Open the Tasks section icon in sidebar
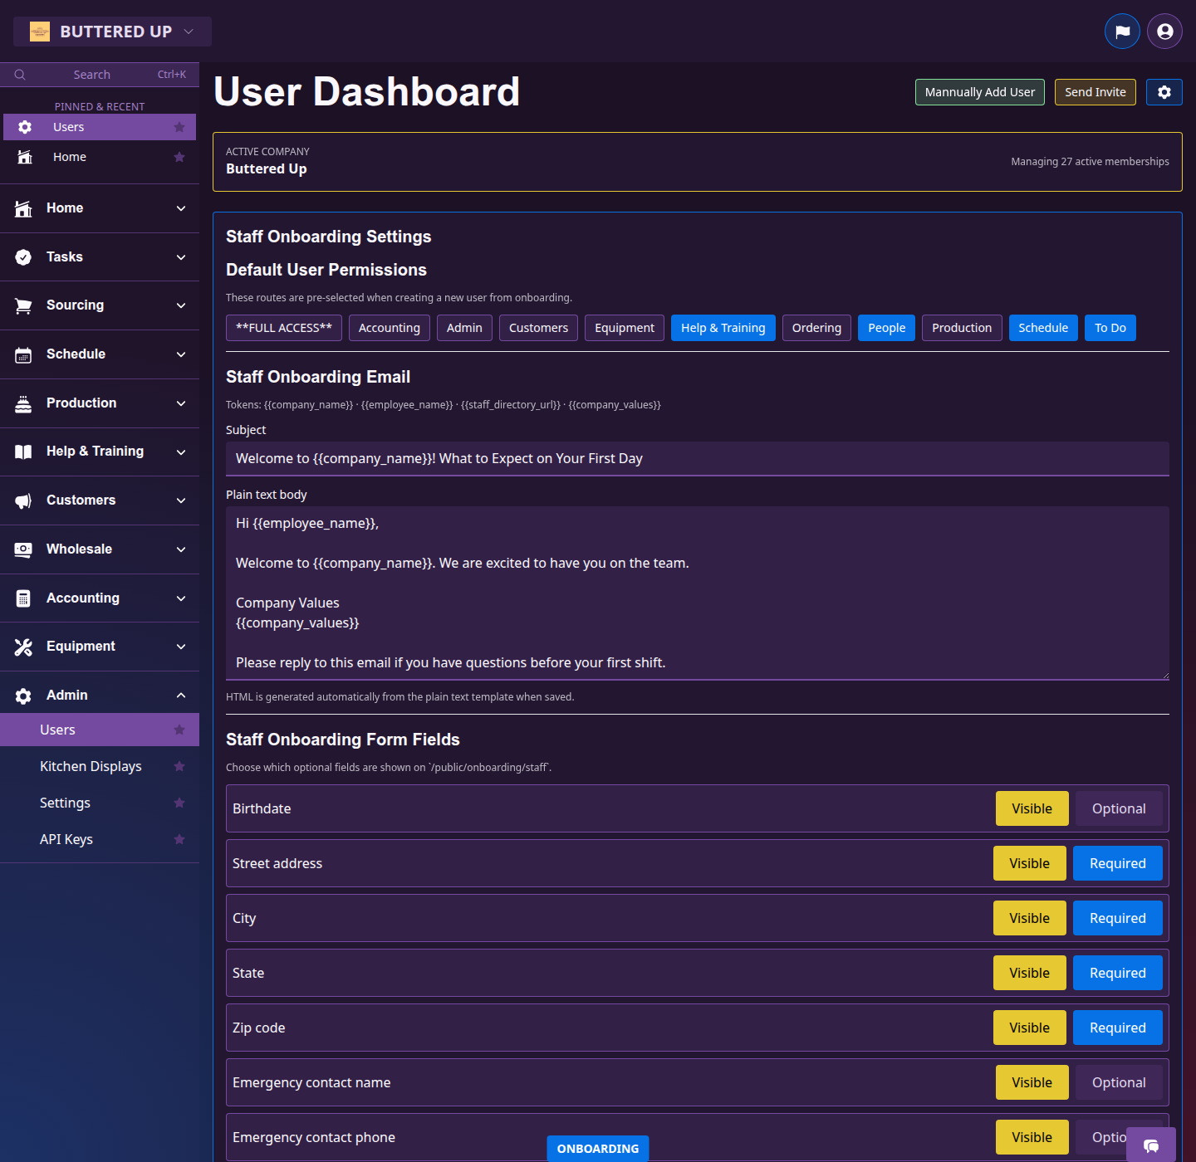 23,256
